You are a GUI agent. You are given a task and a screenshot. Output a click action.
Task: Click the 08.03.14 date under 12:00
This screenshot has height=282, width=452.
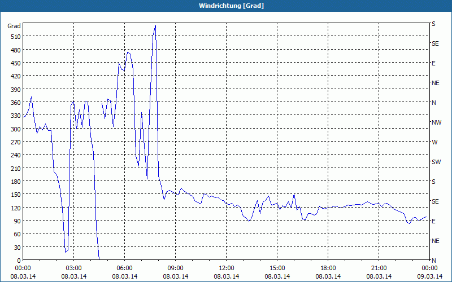tap(227, 276)
